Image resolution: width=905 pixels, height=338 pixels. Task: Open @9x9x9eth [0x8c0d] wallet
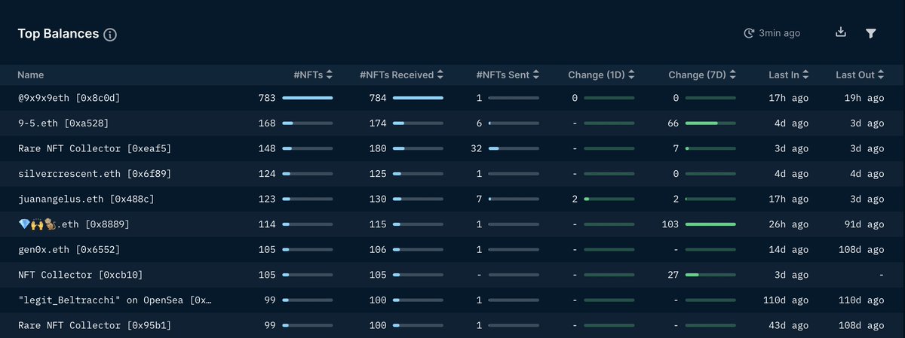[69, 98]
